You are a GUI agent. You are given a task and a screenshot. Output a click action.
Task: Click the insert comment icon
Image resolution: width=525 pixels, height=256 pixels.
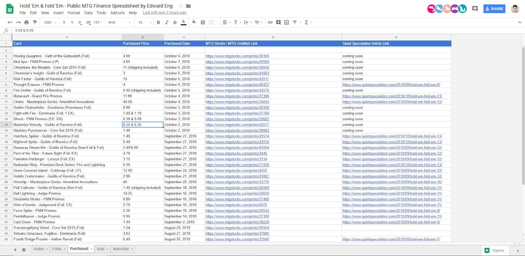(278, 22)
